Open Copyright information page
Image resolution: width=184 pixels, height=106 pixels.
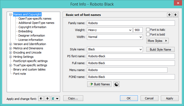click(x=32, y=27)
